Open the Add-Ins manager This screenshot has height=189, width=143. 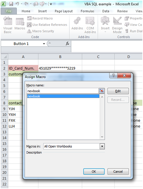click(x=77, y=24)
